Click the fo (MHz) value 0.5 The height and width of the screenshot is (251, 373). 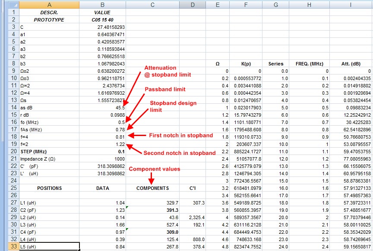pyautogui.click(x=102, y=122)
